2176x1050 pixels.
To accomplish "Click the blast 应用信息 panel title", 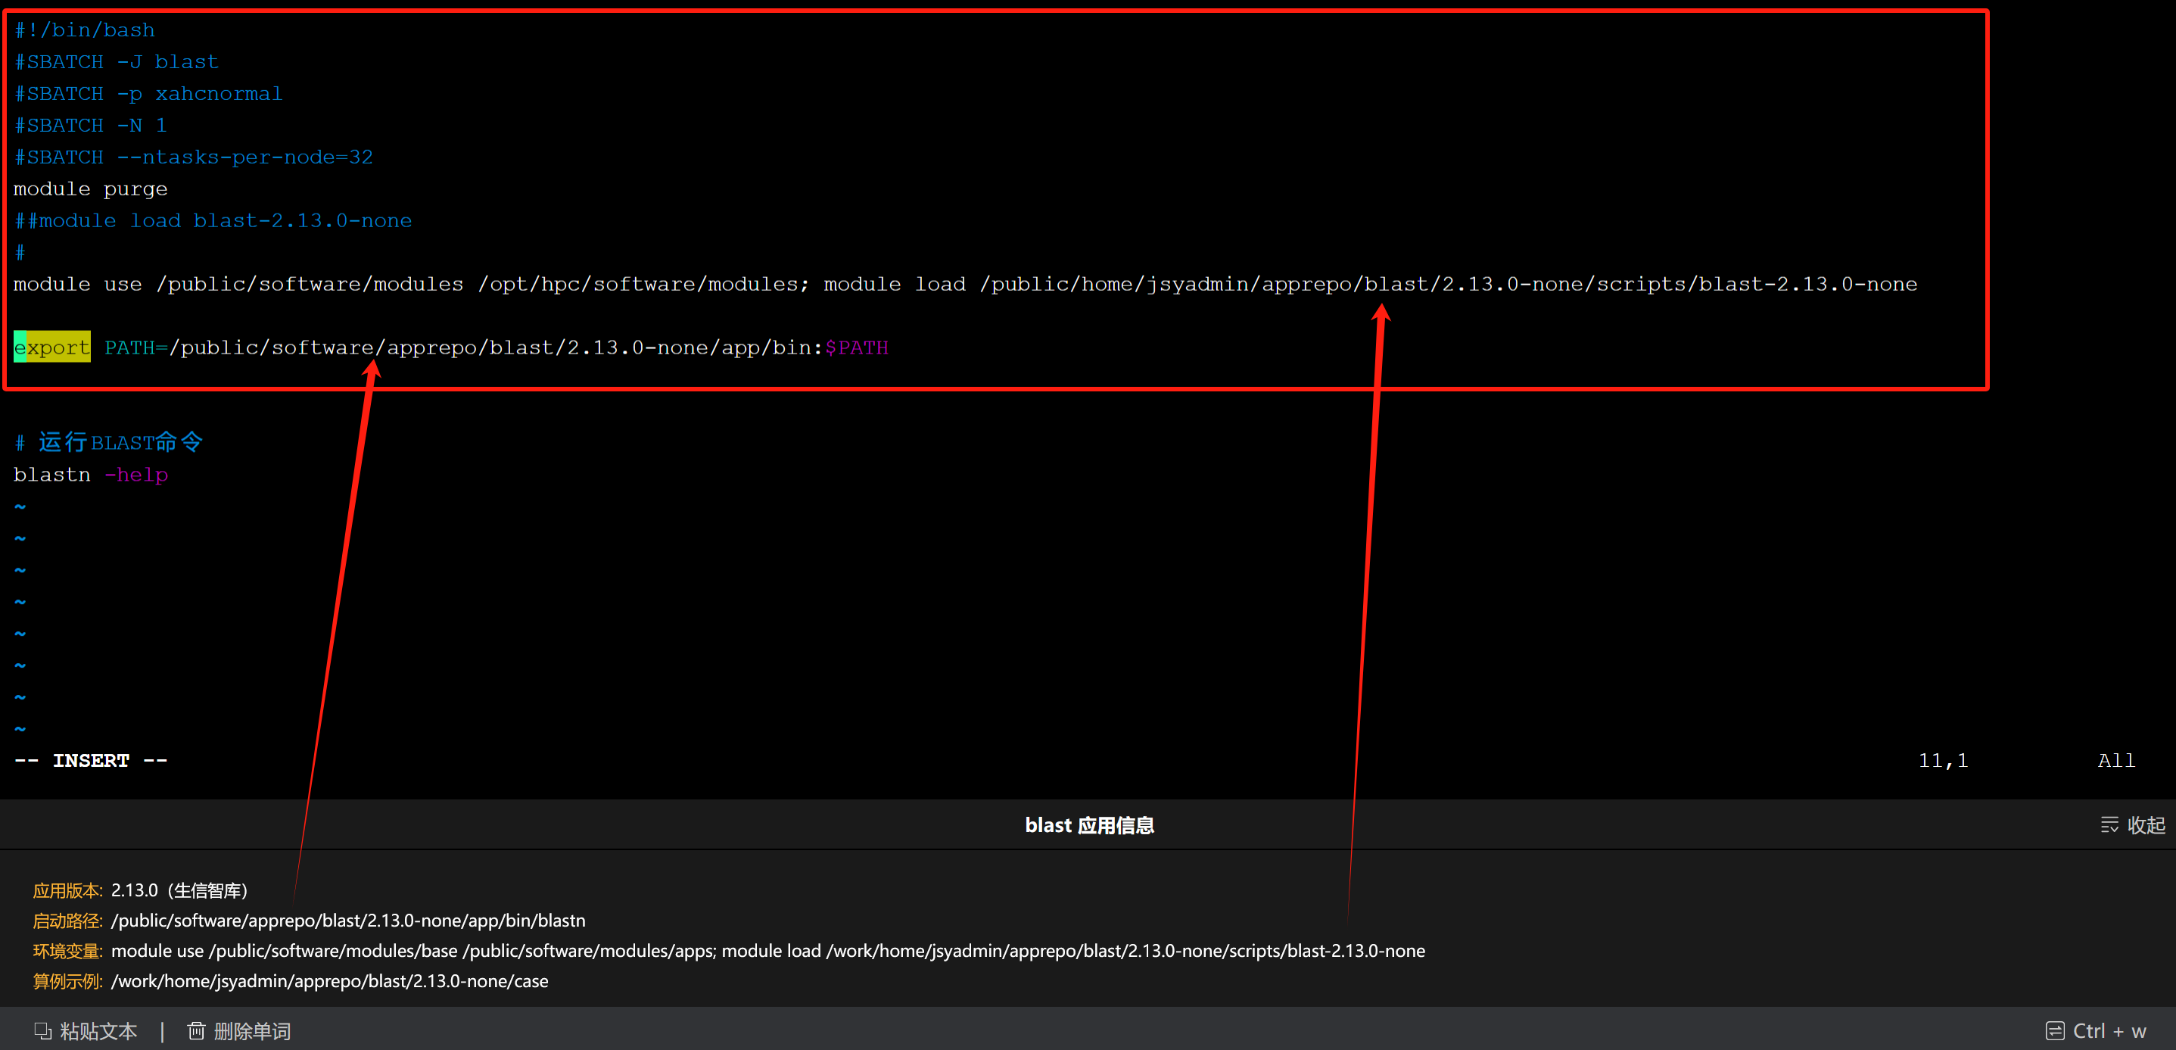I will click(x=1088, y=824).
